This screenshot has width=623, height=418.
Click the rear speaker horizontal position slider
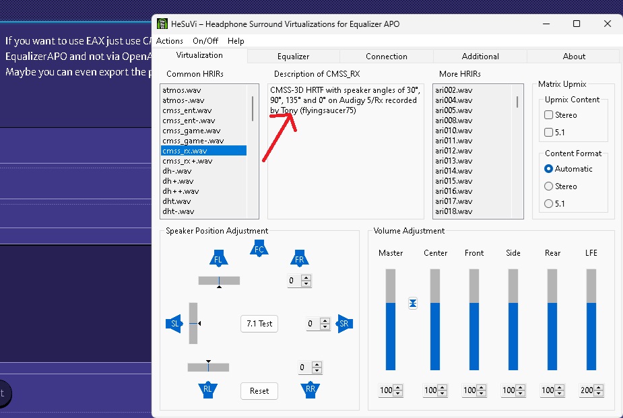pyautogui.click(x=208, y=367)
